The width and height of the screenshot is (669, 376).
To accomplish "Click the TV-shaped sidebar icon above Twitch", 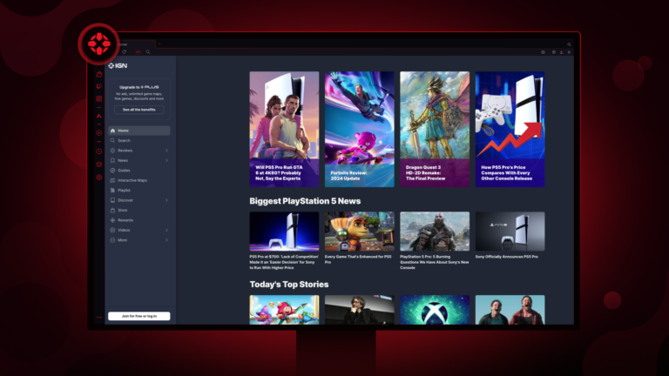I will [x=99, y=74].
